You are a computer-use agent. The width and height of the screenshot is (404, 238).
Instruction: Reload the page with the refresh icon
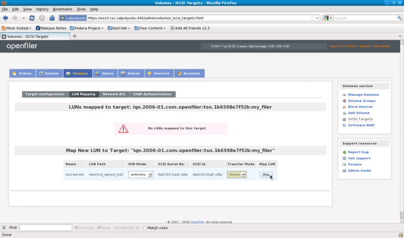(x=32, y=18)
